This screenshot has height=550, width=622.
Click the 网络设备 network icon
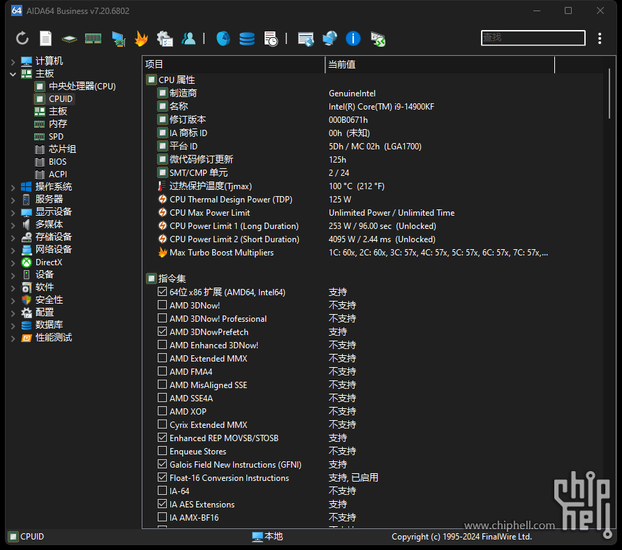point(27,249)
